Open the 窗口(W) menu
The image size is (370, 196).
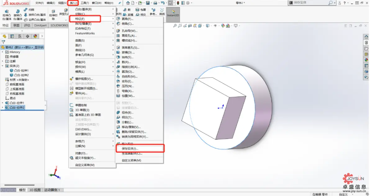(x=97, y=3)
